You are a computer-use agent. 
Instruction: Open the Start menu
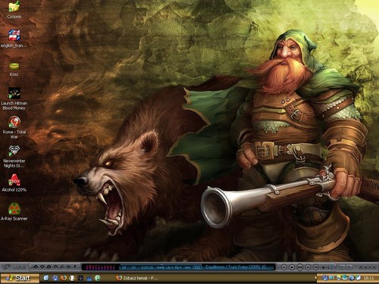pos(19,278)
